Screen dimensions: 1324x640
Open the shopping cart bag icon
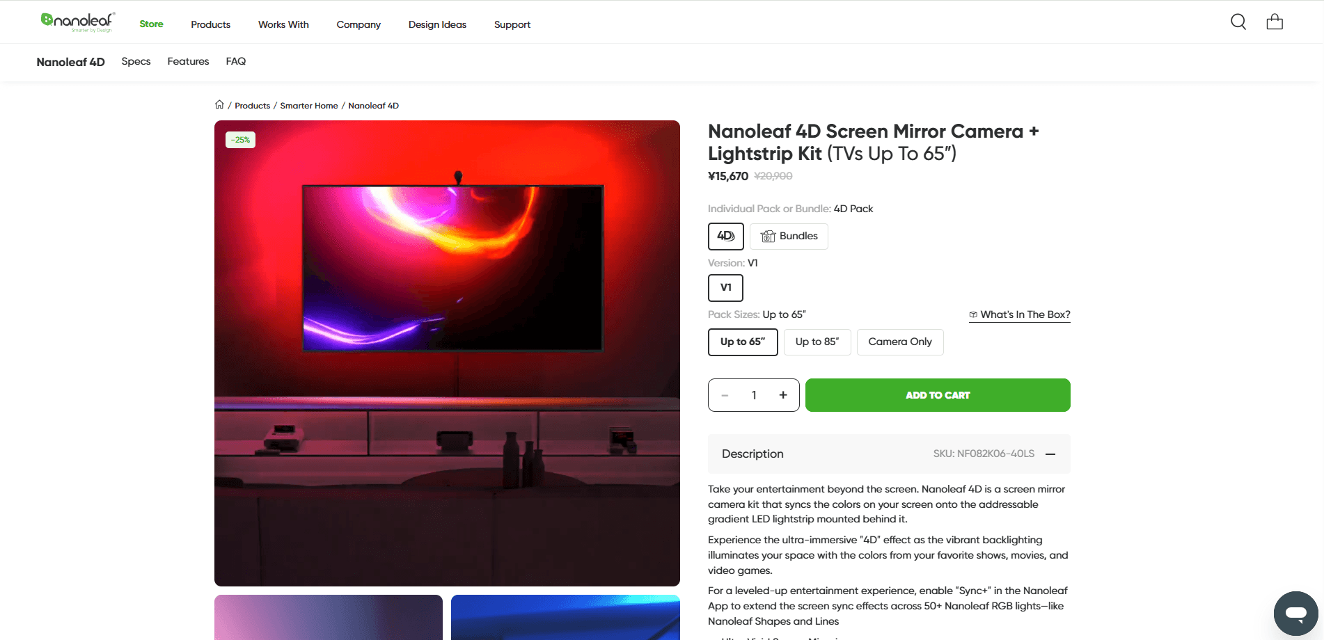(1275, 22)
